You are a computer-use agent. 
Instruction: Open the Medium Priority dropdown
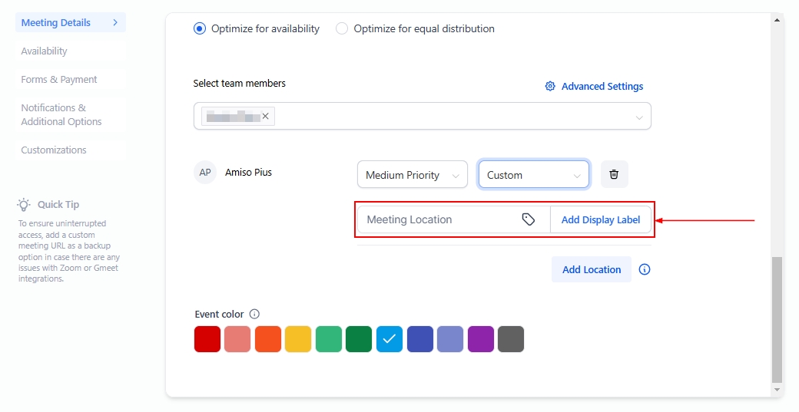click(412, 175)
